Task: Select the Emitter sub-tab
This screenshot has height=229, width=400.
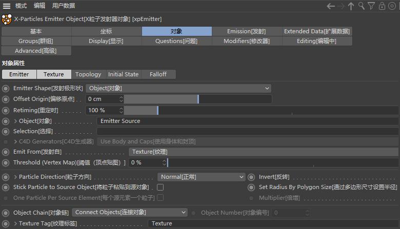Action: pos(19,74)
